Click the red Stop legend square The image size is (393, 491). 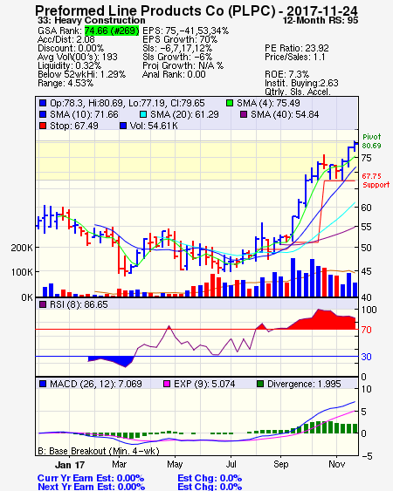tap(43, 126)
